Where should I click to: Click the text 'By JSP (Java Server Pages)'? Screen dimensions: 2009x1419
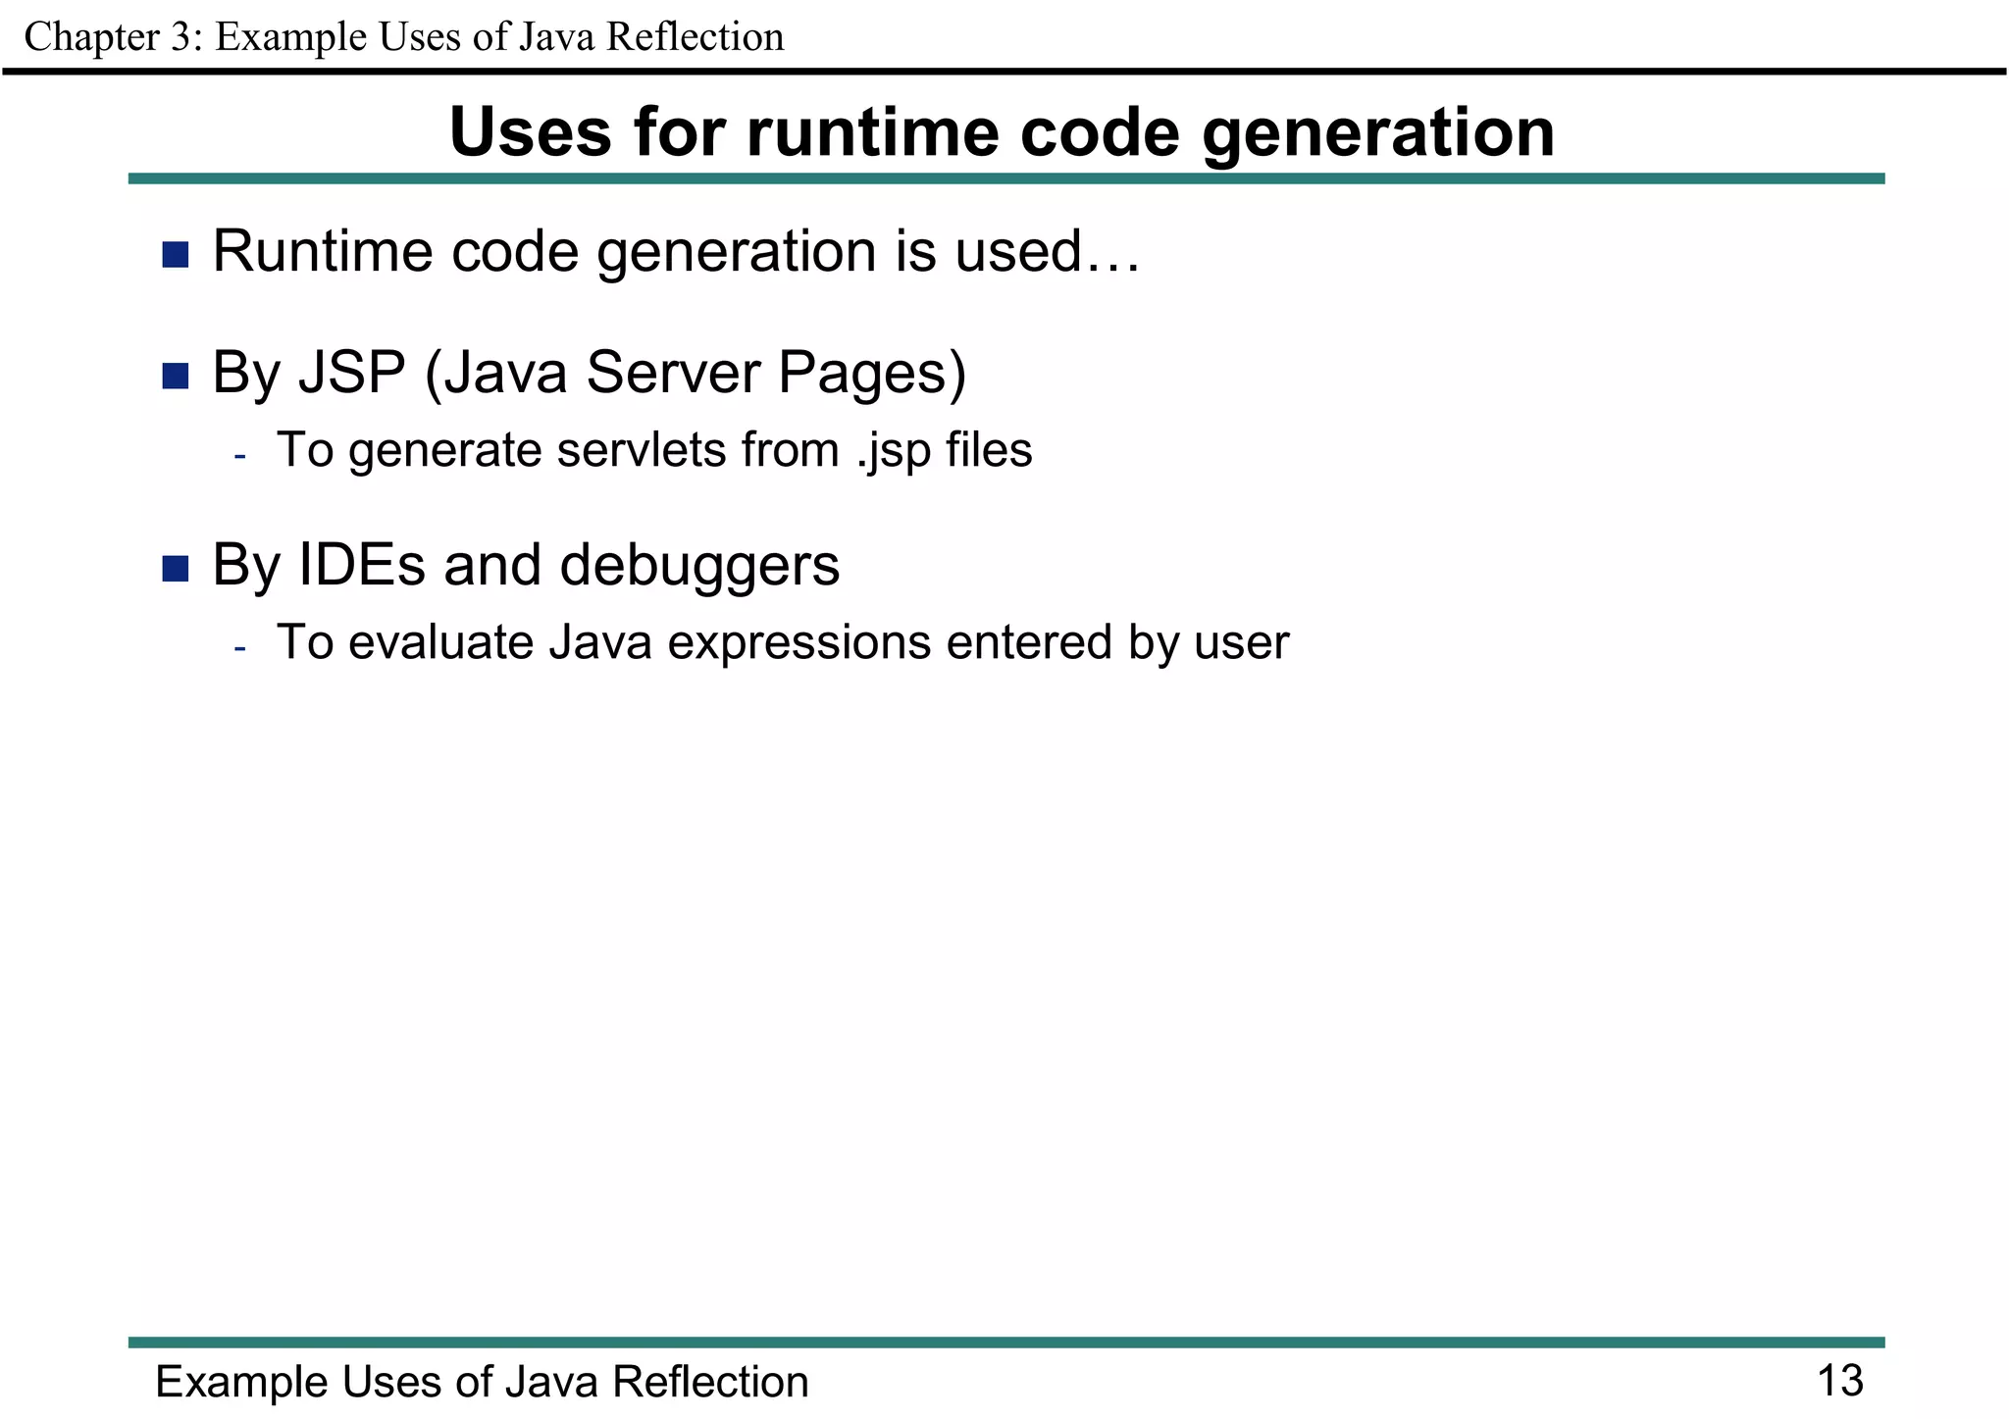(589, 373)
